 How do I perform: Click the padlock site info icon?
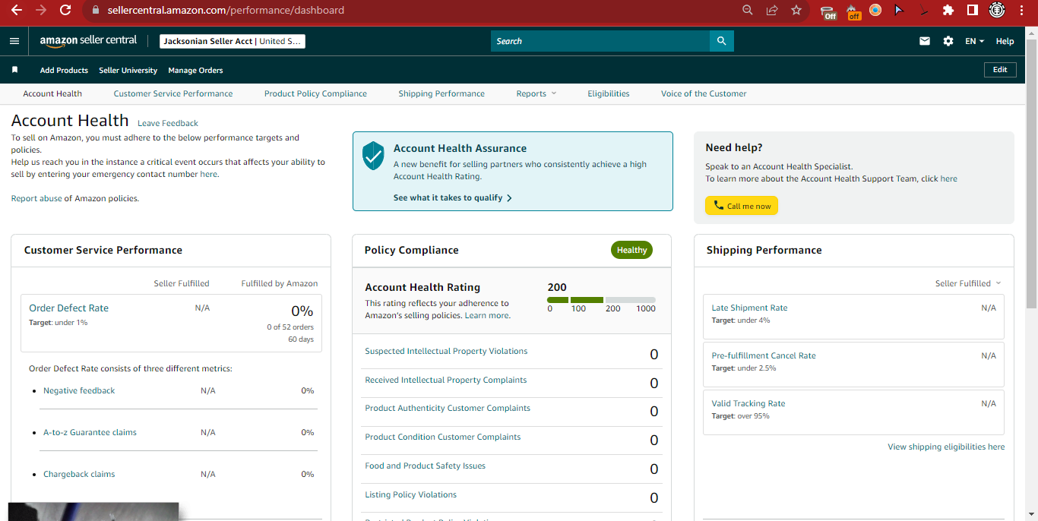point(95,10)
